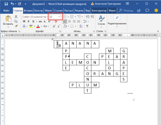Click the vertical scrollbar up arrow
Image resolution: width=161 pixels, height=125 pixels.
click(x=159, y=35)
